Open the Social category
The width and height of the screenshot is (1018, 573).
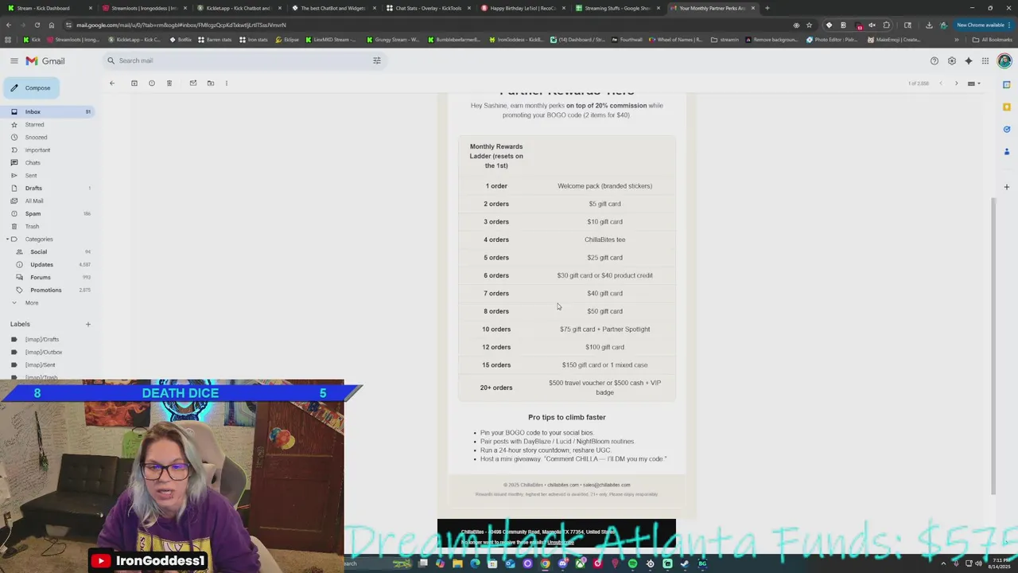point(47,251)
